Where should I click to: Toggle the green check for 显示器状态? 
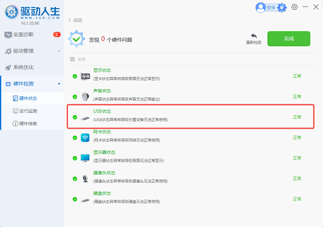(x=75, y=158)
